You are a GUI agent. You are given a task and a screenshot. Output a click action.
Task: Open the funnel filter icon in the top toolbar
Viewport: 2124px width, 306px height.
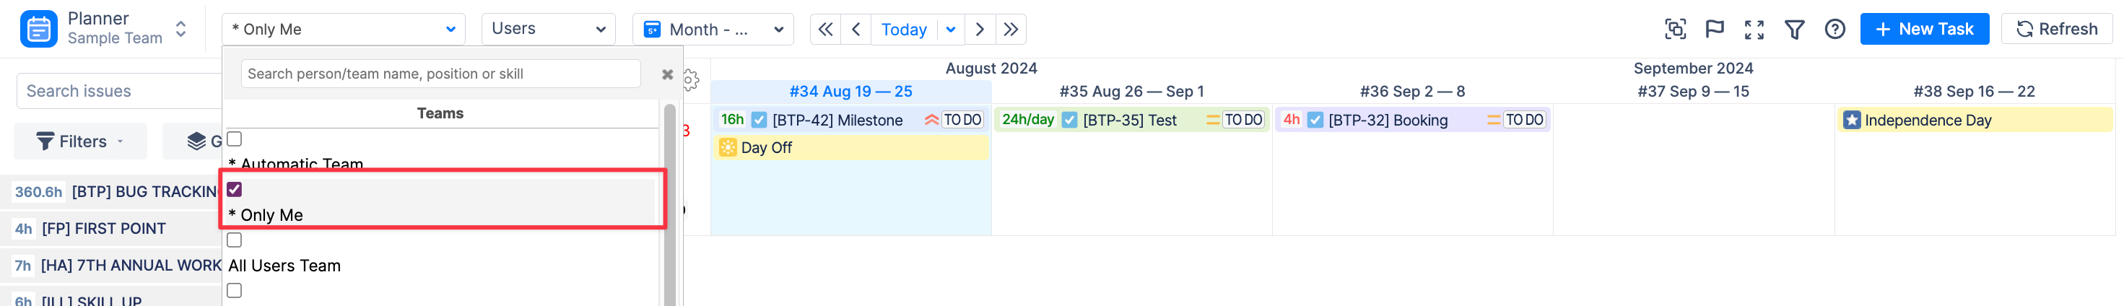pos(1793,30)
